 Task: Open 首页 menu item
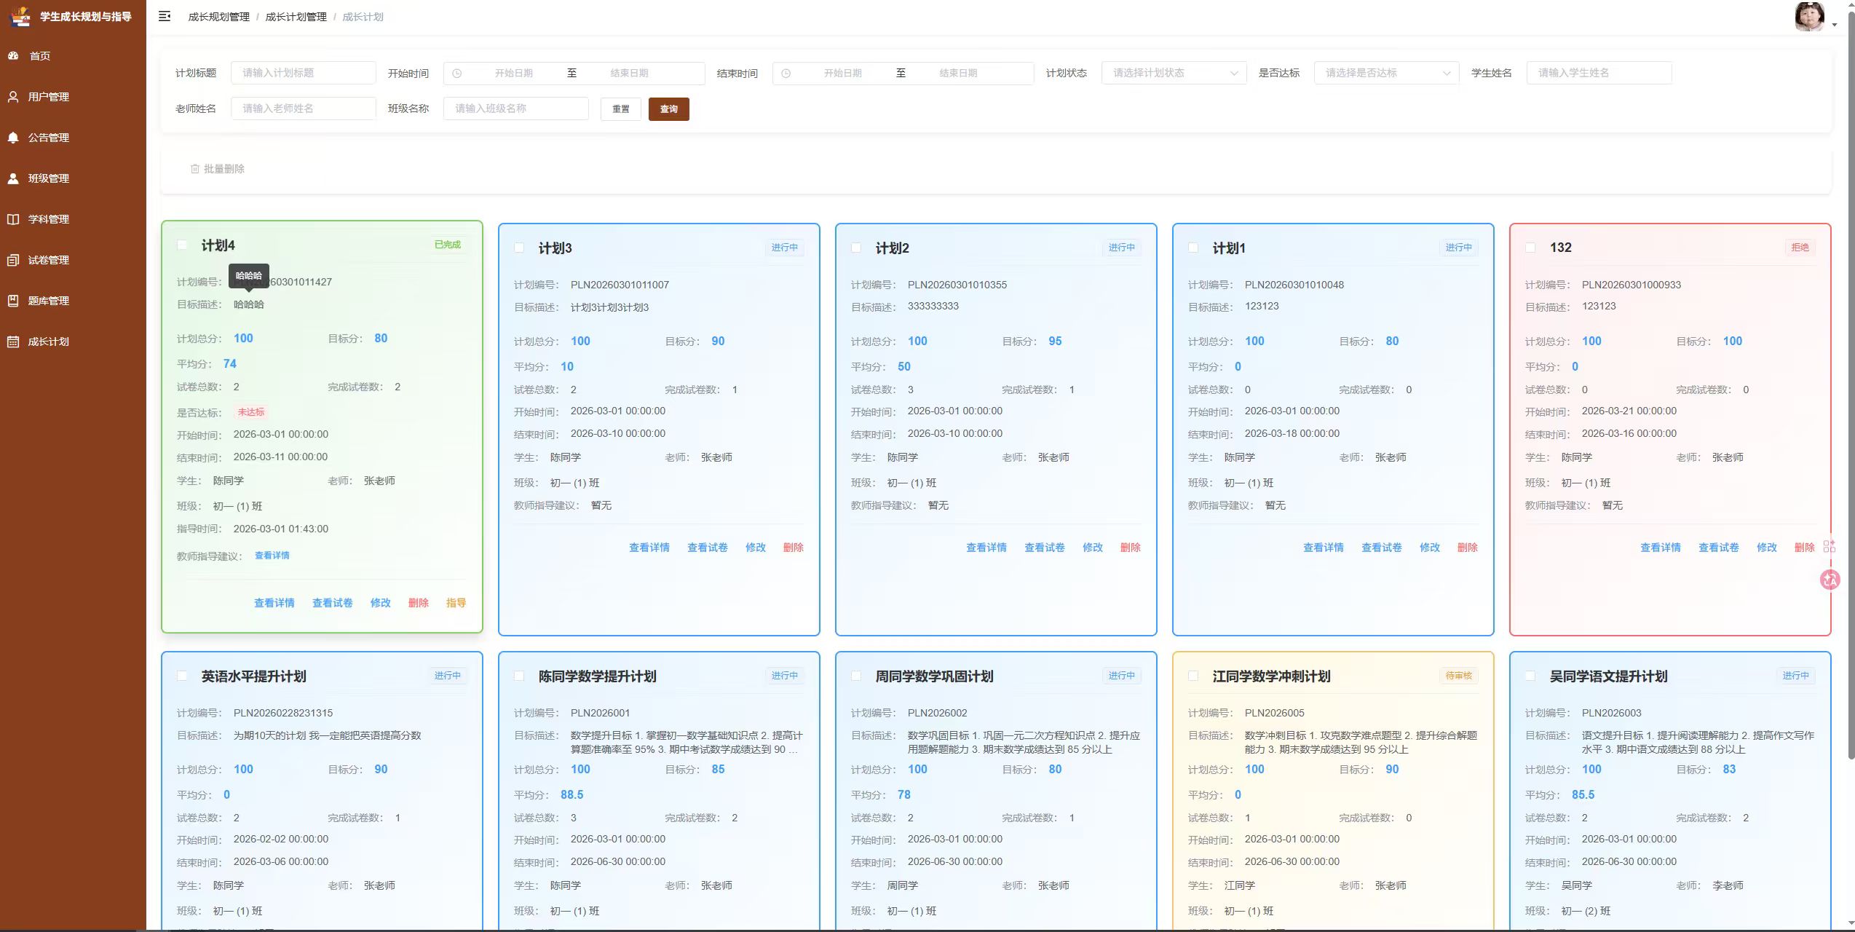click(x=73, y=56)
